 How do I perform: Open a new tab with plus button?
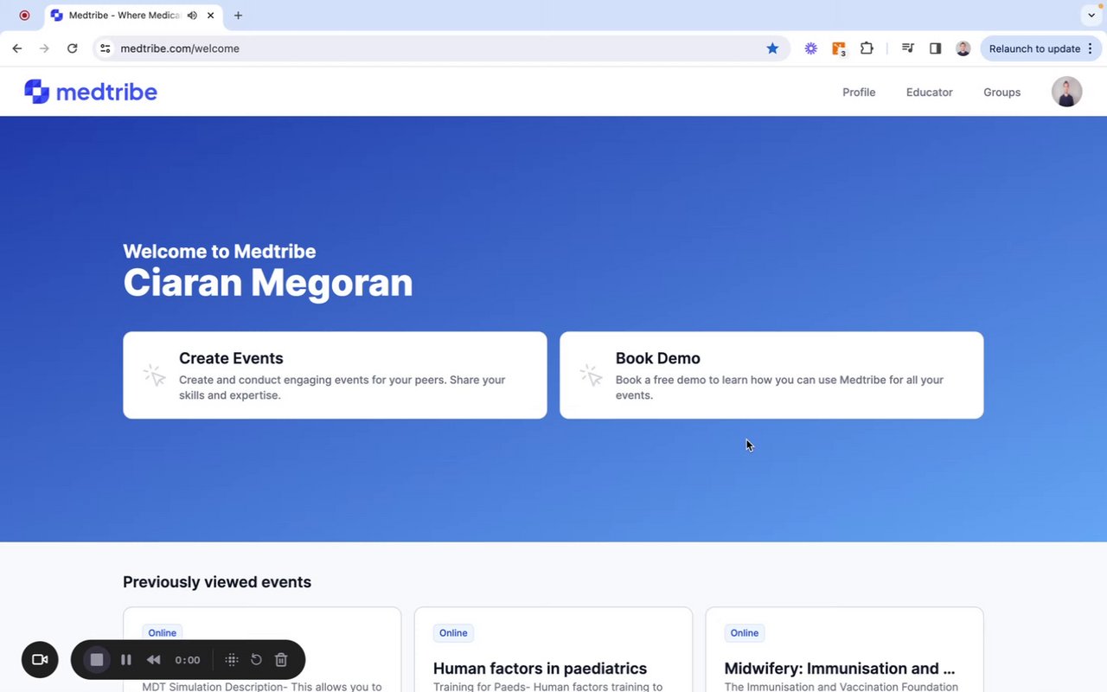[x=238, y=15]
